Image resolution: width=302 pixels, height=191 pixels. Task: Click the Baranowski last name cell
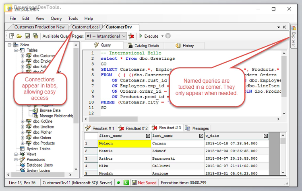point(178,158)
